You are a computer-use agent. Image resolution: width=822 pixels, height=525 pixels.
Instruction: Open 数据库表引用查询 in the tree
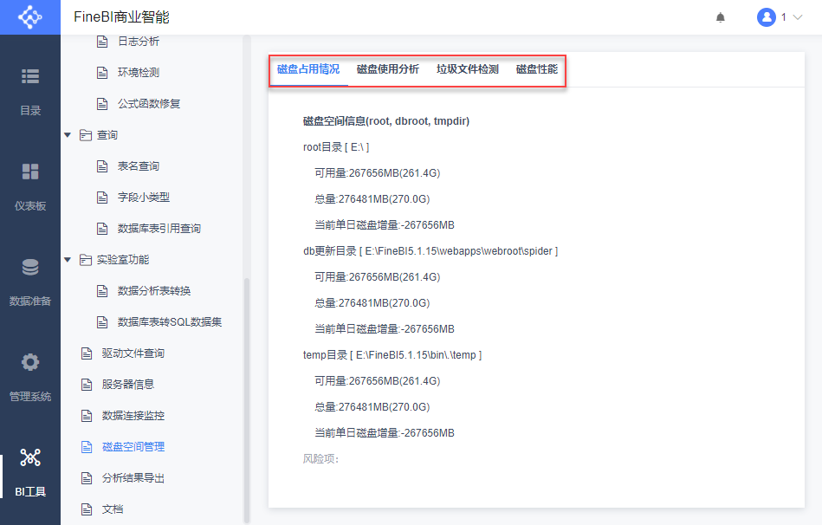[159, 229]
